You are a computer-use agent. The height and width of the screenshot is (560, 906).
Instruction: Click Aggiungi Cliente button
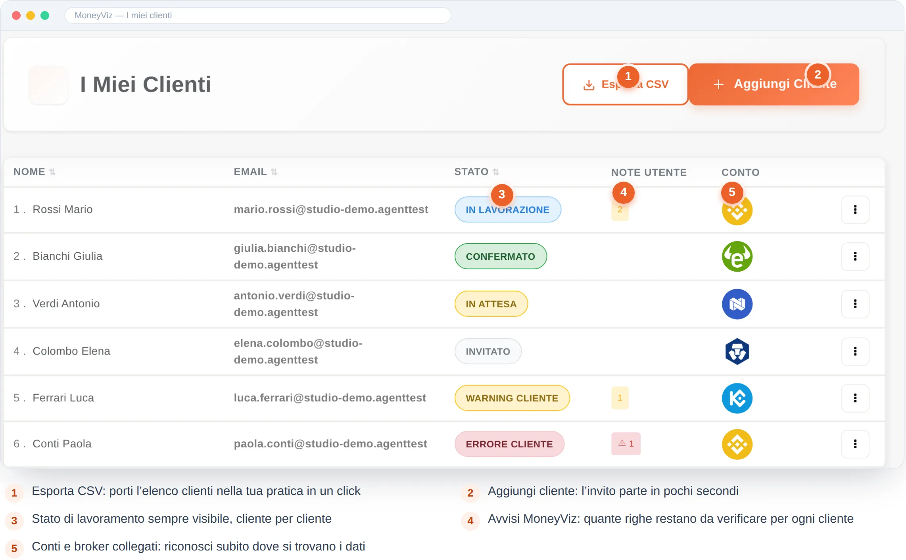pos(774,84)
